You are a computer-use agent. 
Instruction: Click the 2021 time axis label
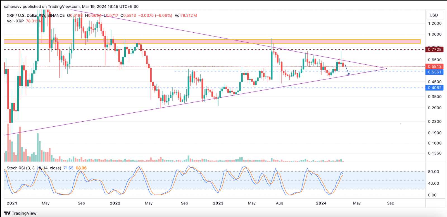pos(12,203)
